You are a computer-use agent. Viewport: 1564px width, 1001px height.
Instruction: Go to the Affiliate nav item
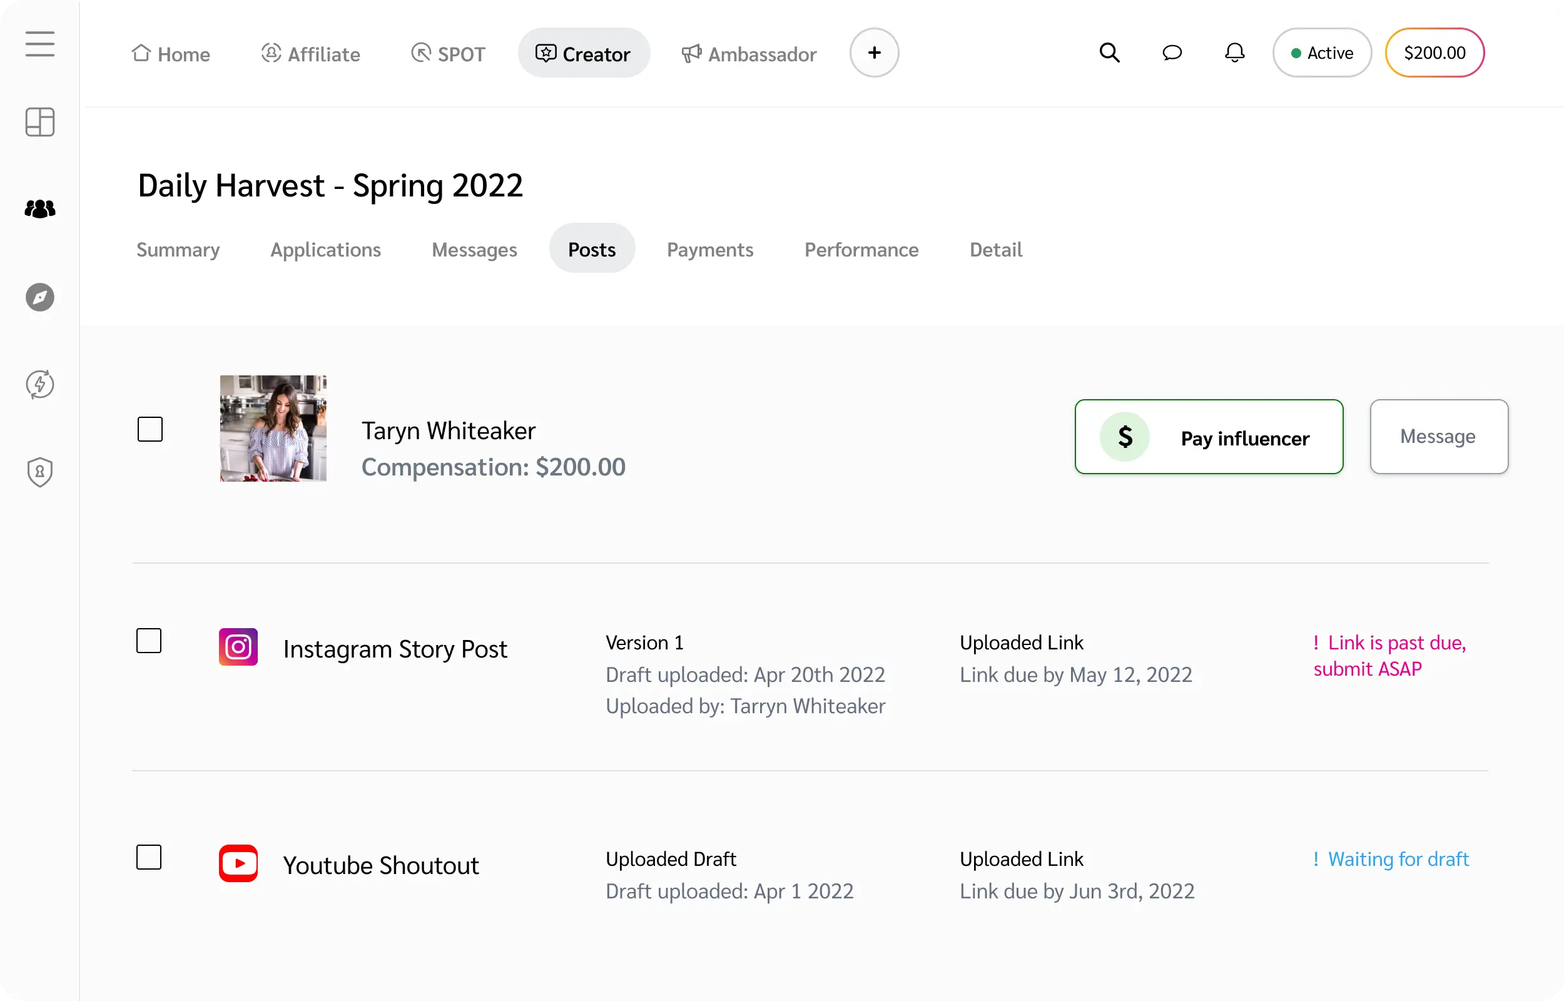pos(310,54)
